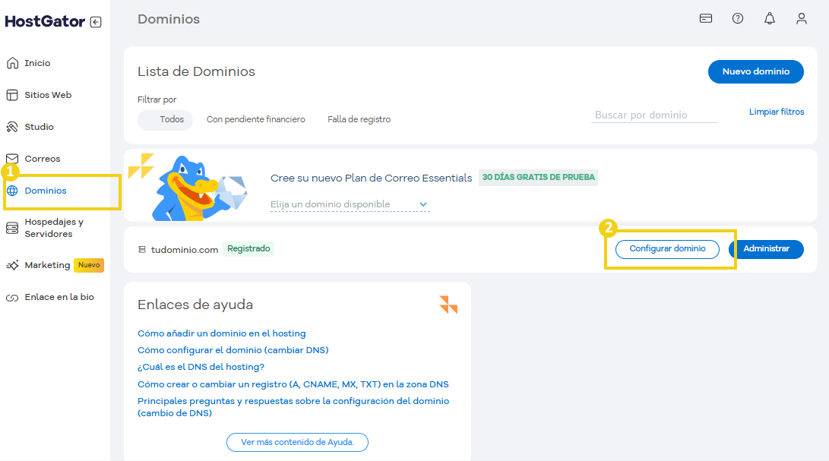The image size is (829, 461).
Task: Click the Registrado status badge
Action: coord(248,249)
